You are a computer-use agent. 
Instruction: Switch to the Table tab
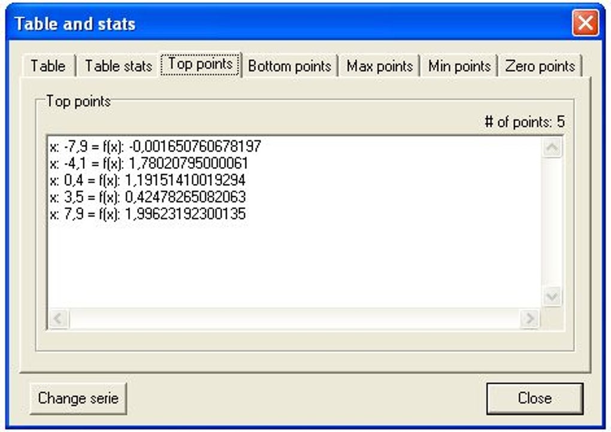(49, 65)
